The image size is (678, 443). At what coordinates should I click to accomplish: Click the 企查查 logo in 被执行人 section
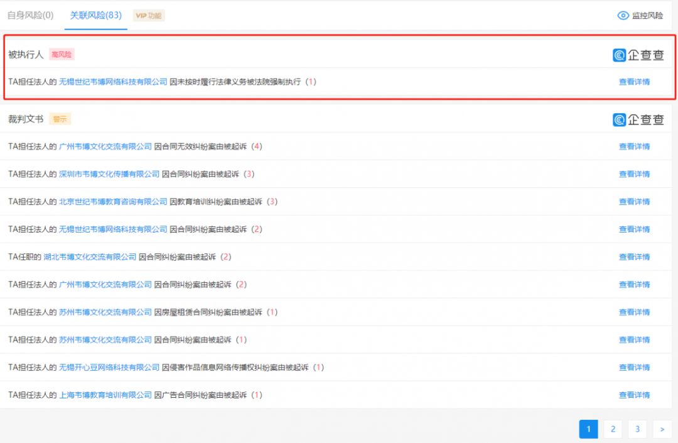[638, 55]
